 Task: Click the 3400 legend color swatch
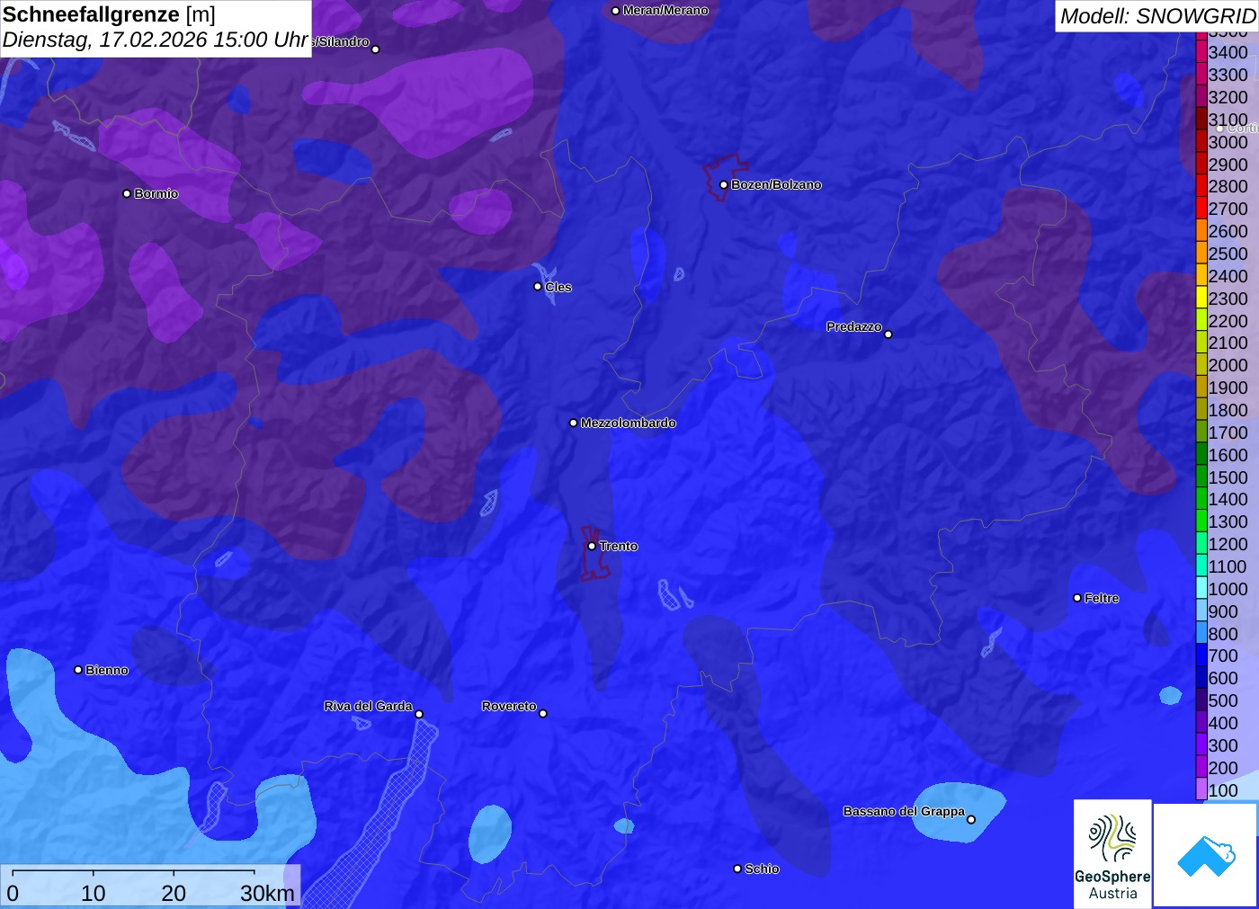(x=1201, y=52)
